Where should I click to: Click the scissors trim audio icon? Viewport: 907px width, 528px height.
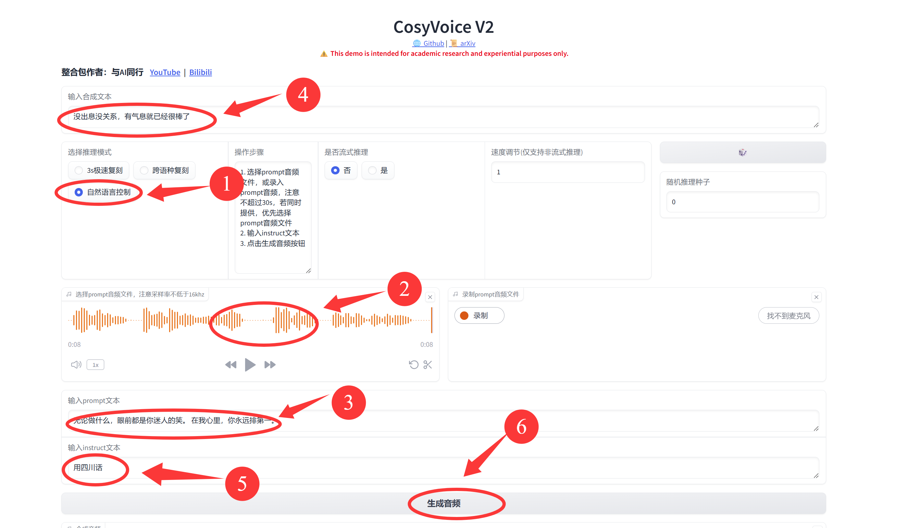[428, 365]
